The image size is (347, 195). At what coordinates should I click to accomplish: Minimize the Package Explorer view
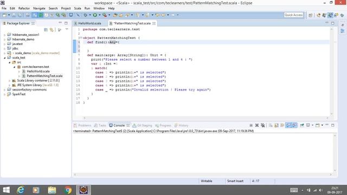[x=60, y=23]
